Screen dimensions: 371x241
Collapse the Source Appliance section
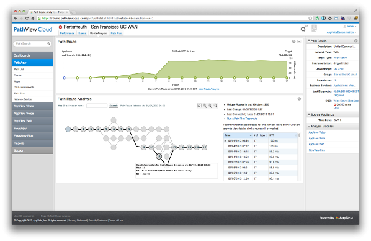309,114
